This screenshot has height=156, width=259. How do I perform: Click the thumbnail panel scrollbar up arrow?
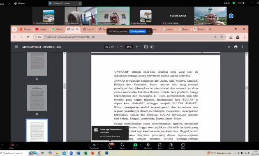click(65, 54)
